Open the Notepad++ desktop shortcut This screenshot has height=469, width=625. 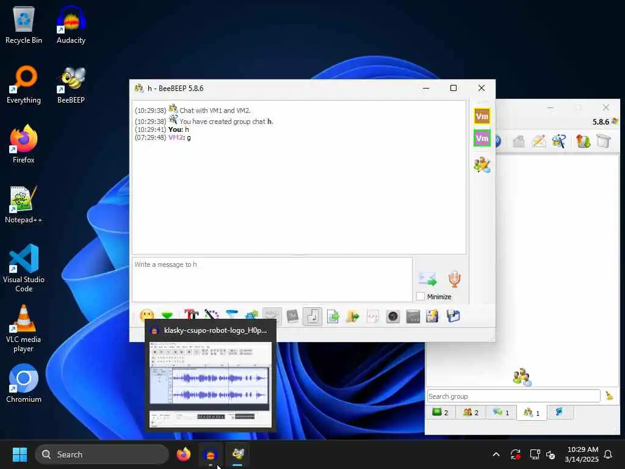tap(24, 204)
